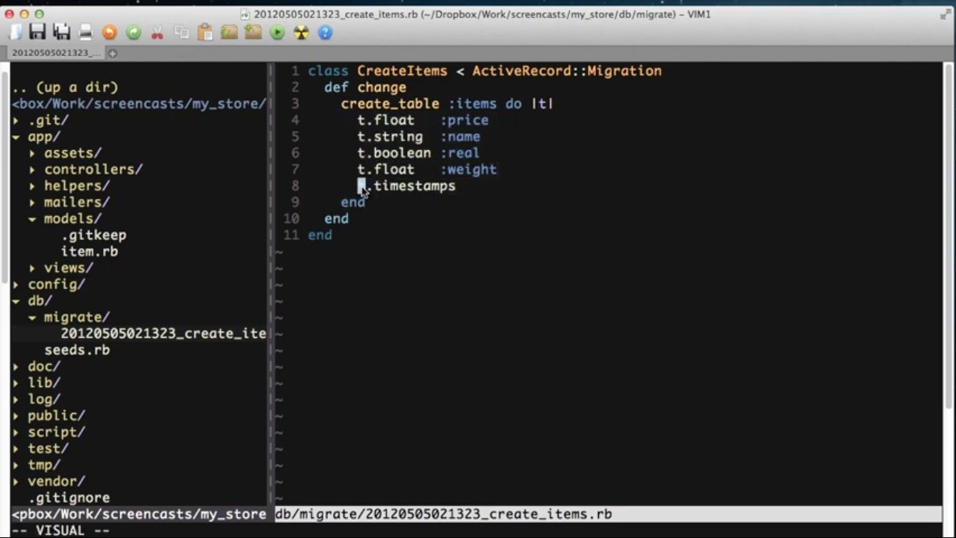Click the :name symbol on line 5
The height and width of the screenshot is (538, 956).
point(459,137)
